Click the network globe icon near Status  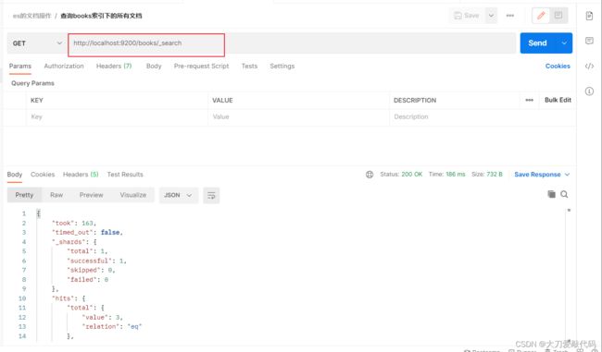(370, 175)
